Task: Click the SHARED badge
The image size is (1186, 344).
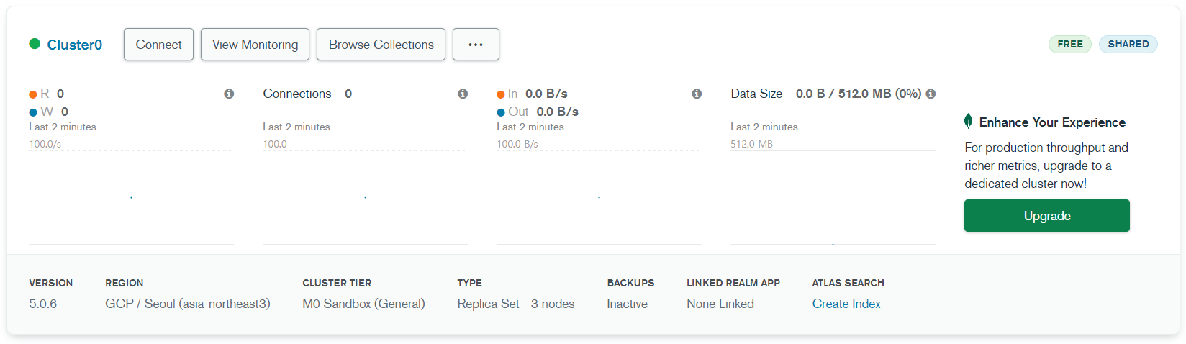Action: coord(1128,44)
